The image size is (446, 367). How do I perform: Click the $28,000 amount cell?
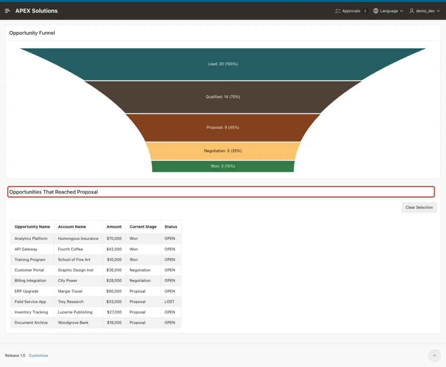(x=114, y=280)
